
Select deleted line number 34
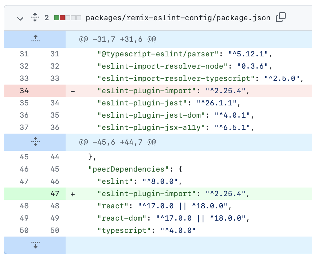click(x=24, y=91)
